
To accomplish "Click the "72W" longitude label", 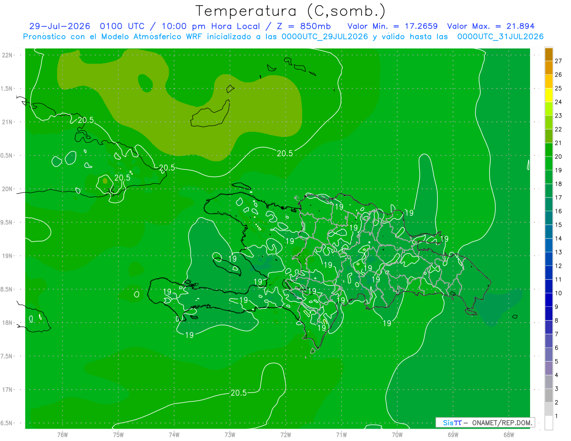I will [285, 435].
